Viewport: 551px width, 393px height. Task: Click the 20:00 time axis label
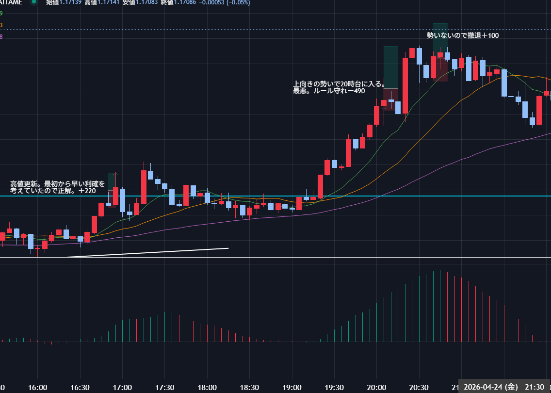(376, 387)
